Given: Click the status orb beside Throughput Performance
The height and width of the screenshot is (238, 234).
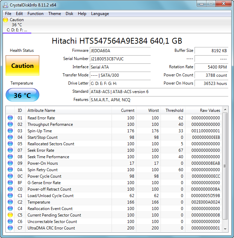Looking at the screenshot, I should 10,124.
